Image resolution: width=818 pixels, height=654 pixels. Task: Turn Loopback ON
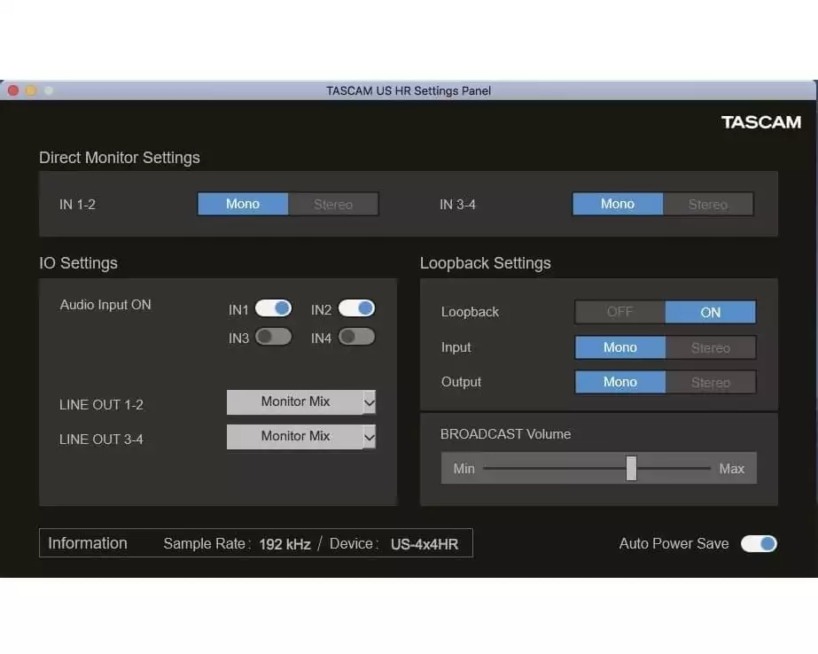coord(711,312)
